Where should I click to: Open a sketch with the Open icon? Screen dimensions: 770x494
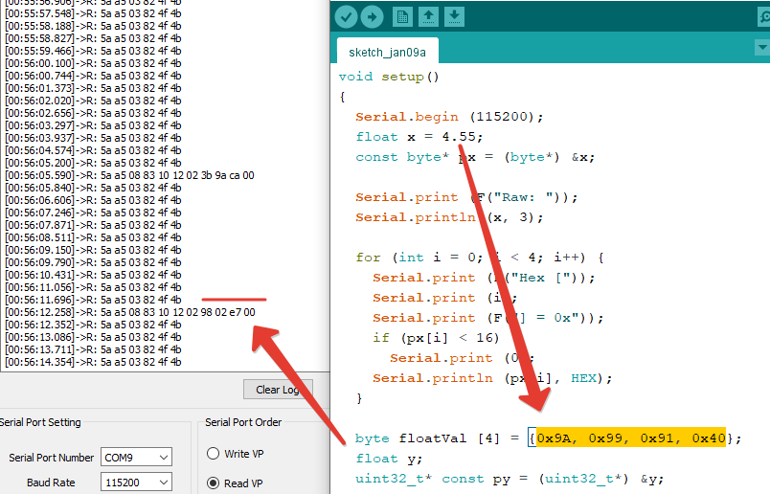click(428, 16)
